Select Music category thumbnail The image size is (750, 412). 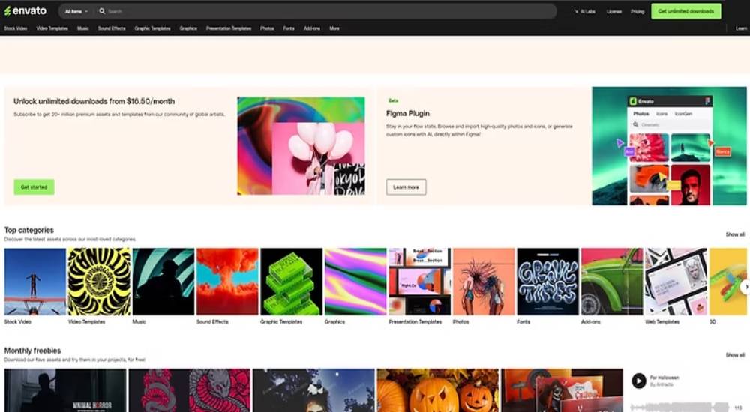point(163,282)
